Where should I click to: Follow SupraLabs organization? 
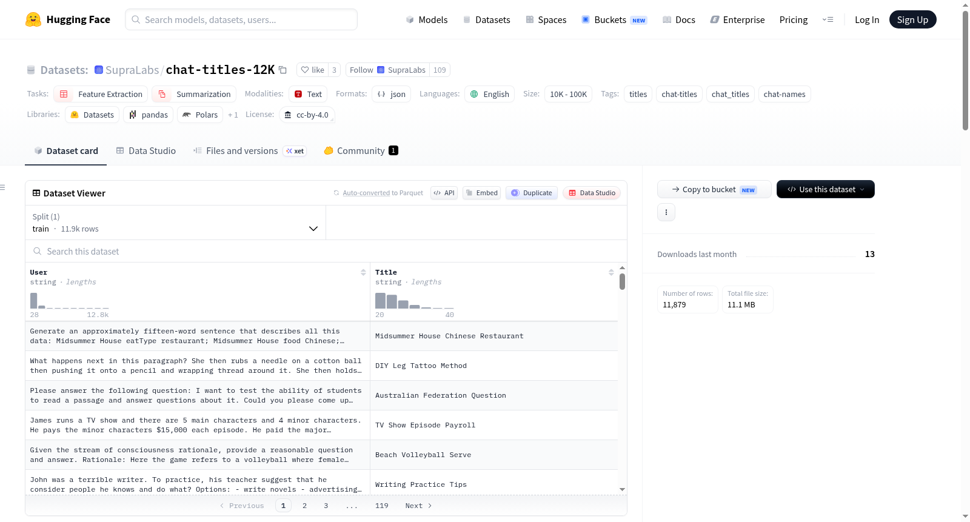click(388, 70)
